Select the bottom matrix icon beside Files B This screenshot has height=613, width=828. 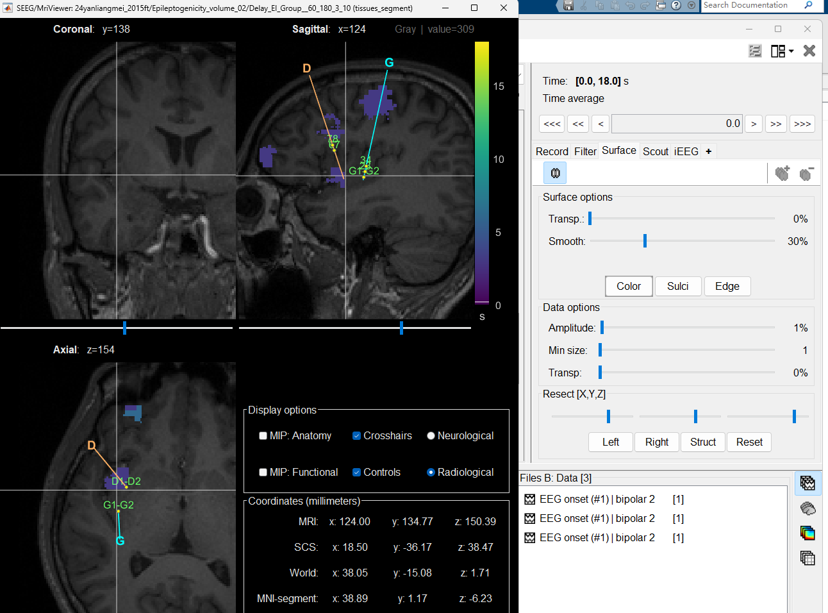tap(807, 558)
